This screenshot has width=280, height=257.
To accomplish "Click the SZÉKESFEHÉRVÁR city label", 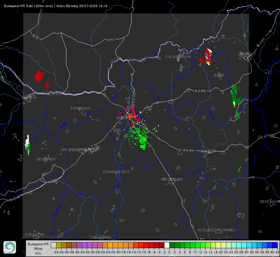I will pos(82,150).
